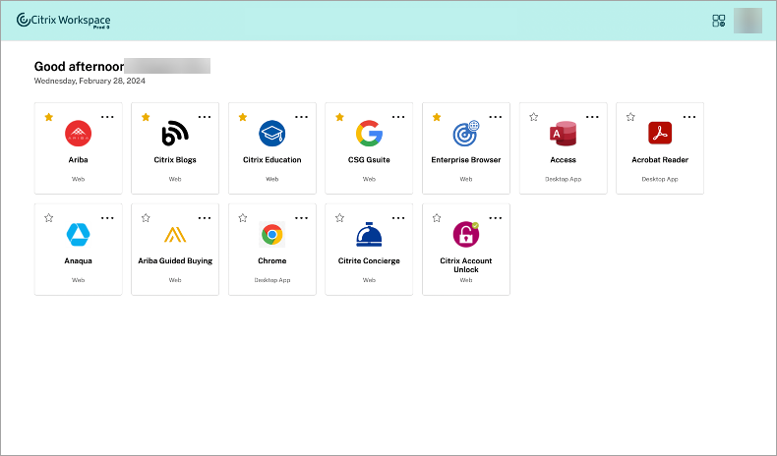Star the Acrobat Reader app
Screen dimensions: 777x456
coord(630,117)
